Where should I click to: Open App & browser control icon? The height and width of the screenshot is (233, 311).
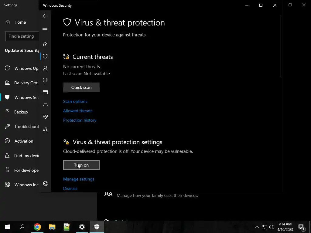(45, 93)
